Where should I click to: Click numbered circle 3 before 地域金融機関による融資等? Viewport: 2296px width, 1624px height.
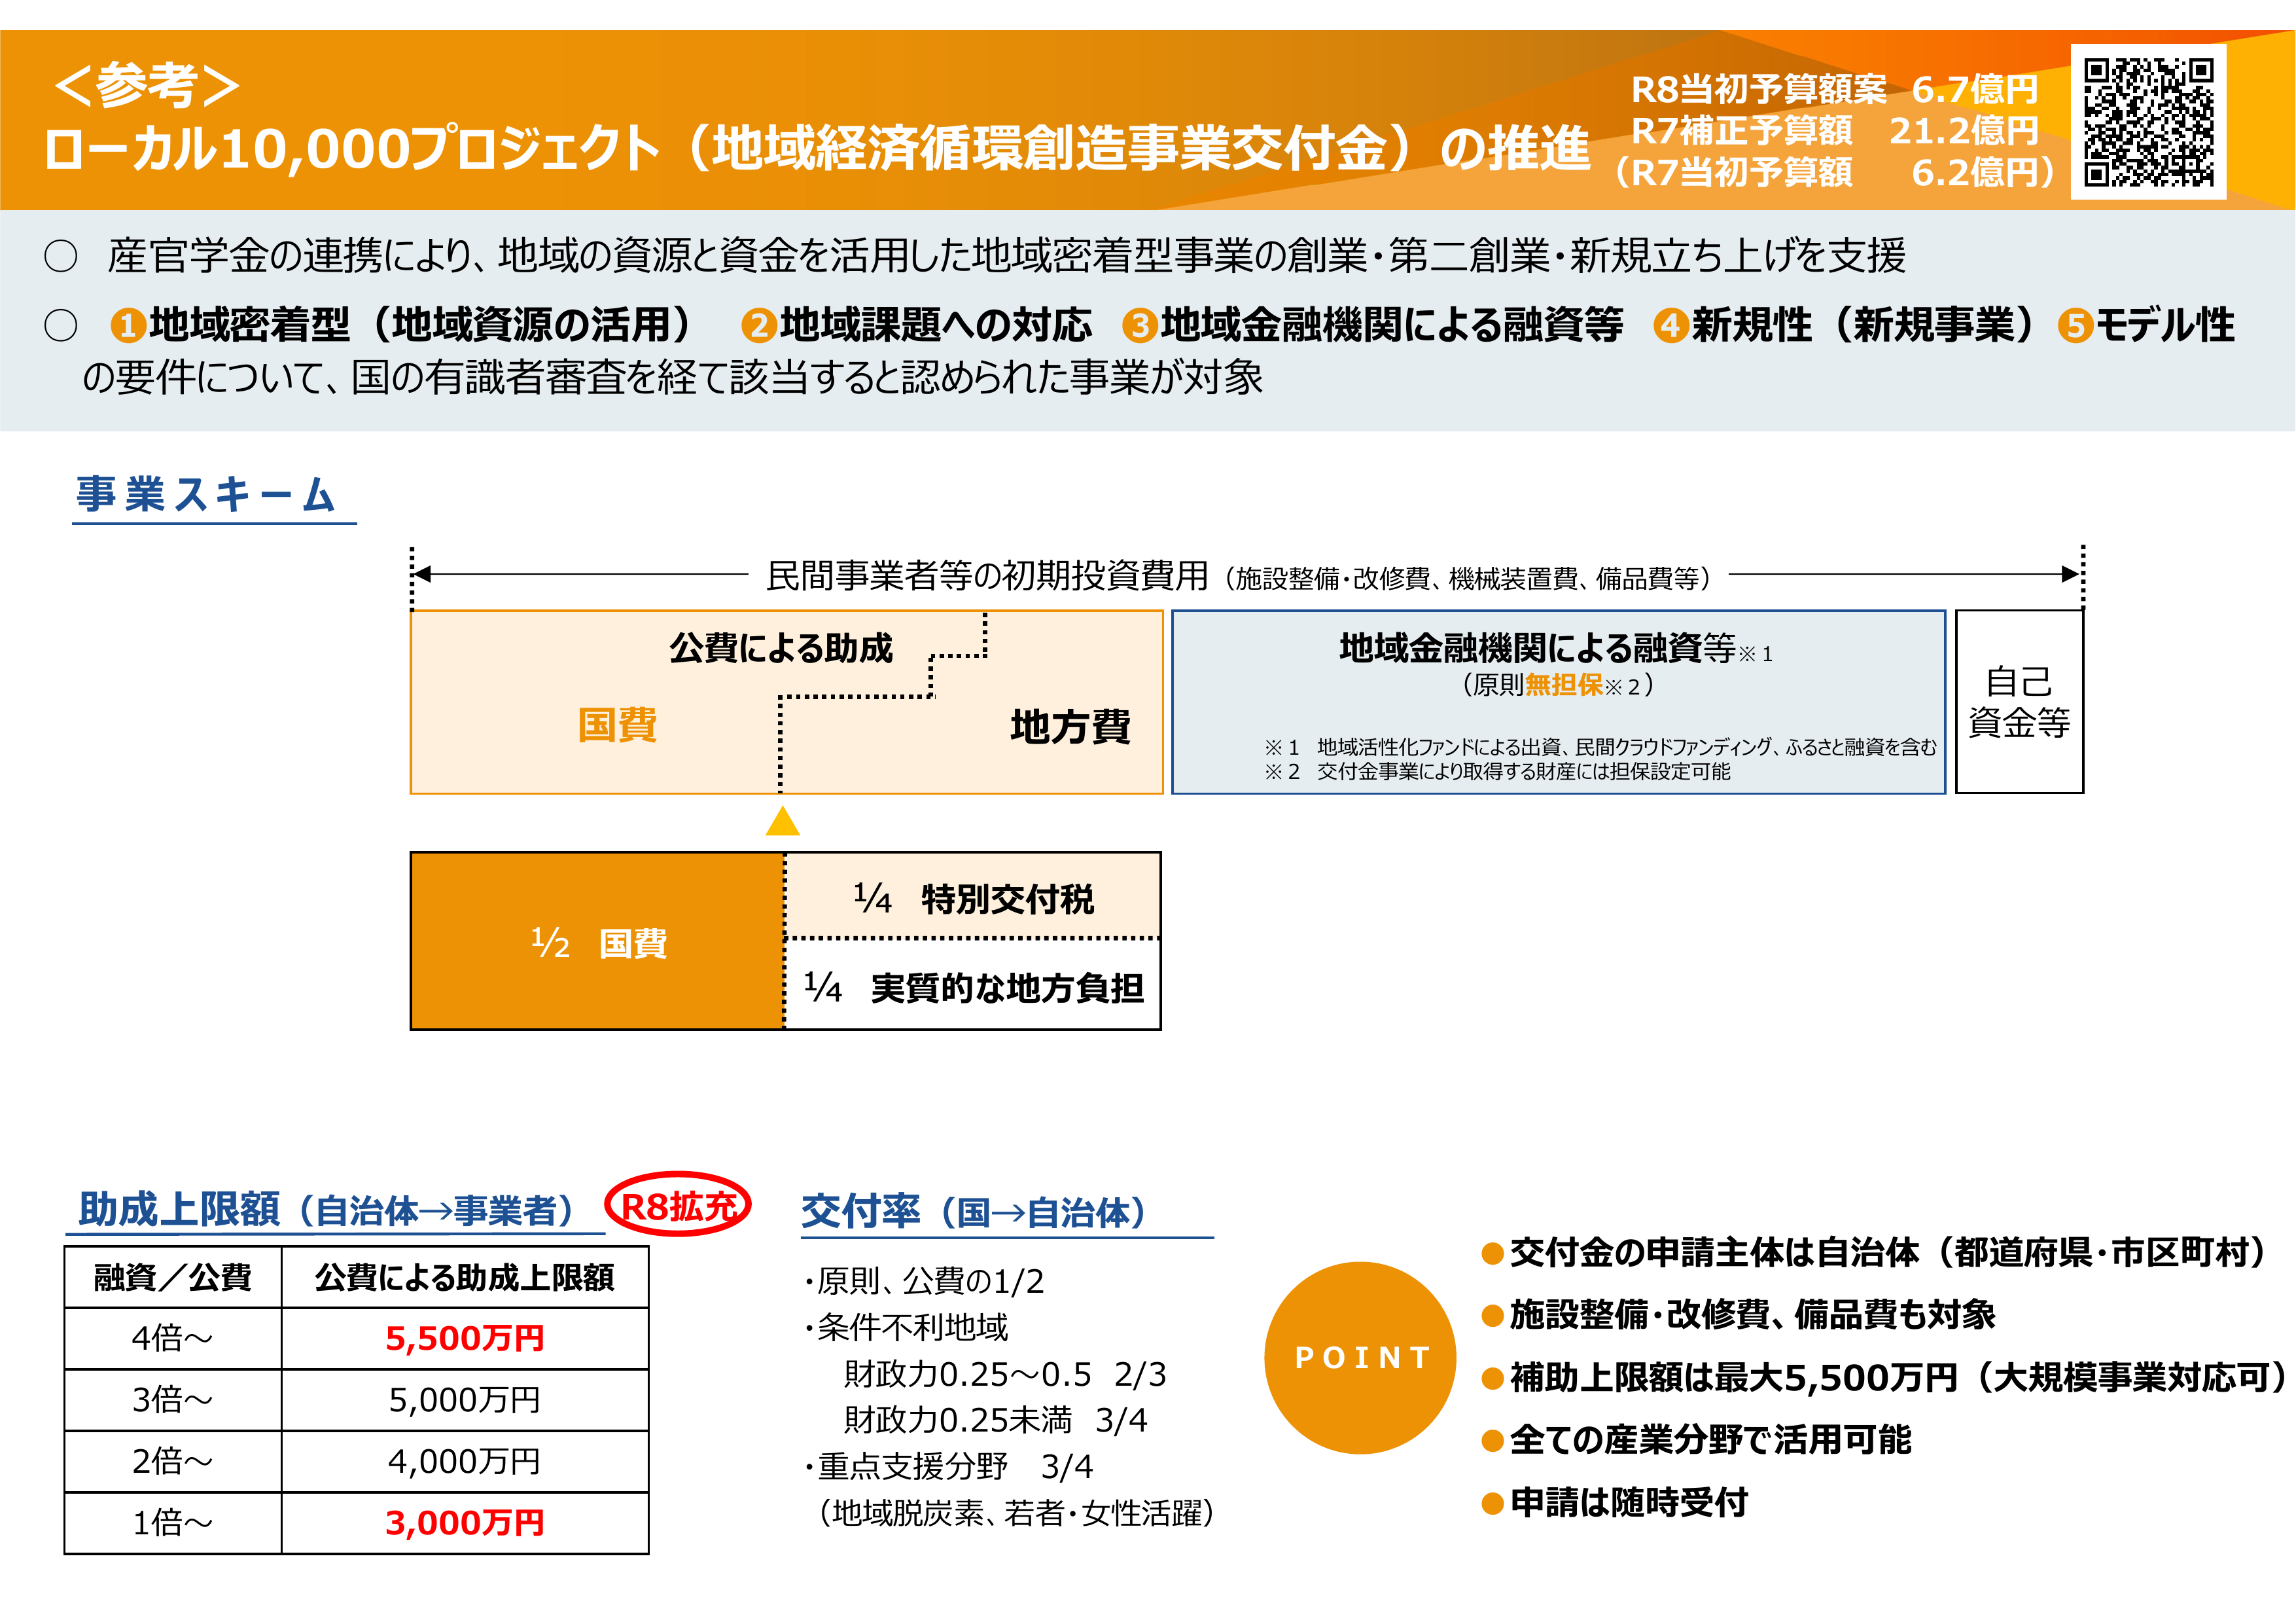pyautogui.click(x=1140, y=326)
